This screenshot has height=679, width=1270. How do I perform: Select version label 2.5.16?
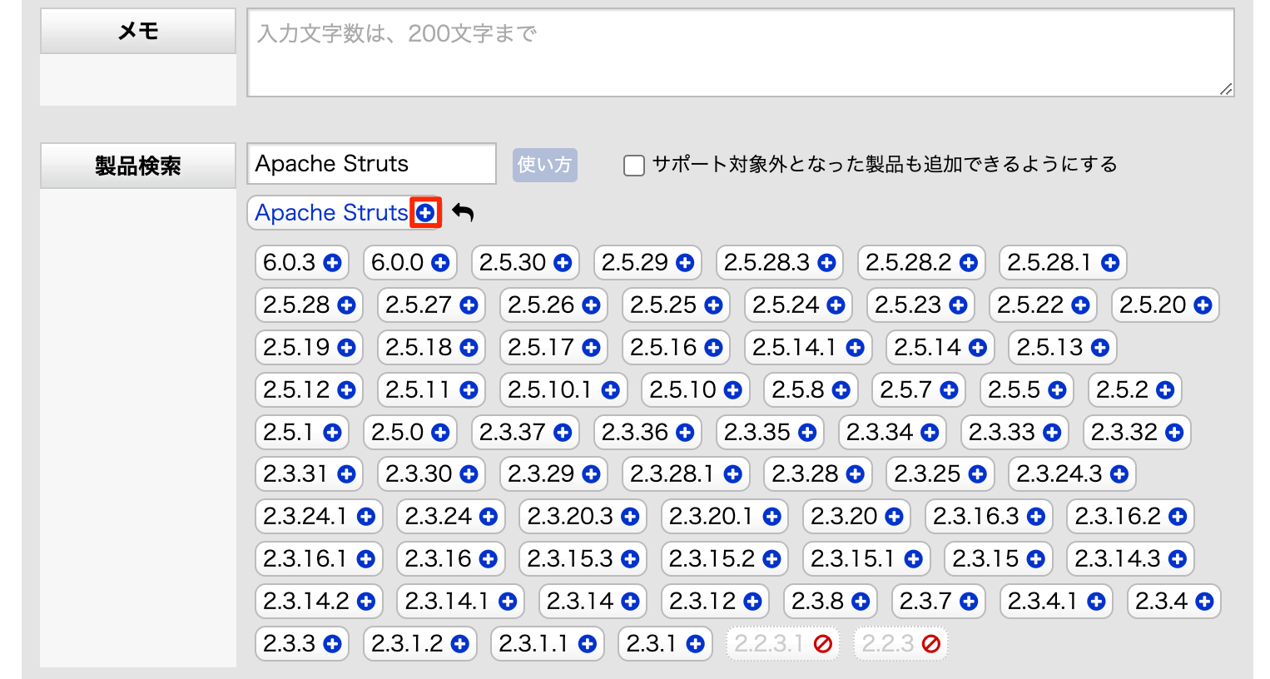coord(663,348)
